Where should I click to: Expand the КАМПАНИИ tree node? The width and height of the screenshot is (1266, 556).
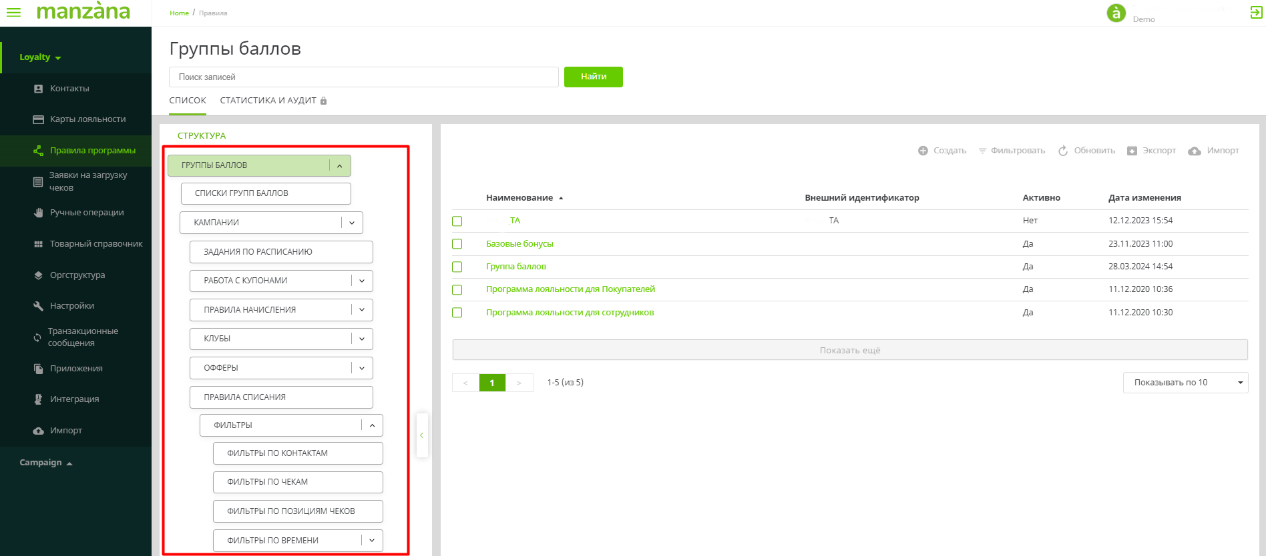352,223
